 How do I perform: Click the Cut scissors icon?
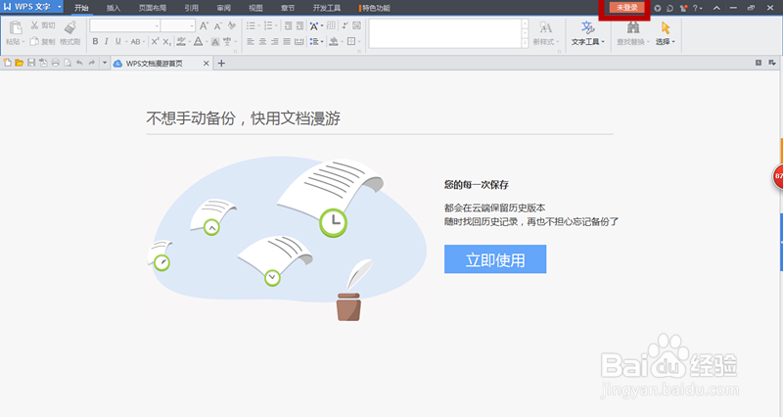pyautogui.click(x=34, y=25)
